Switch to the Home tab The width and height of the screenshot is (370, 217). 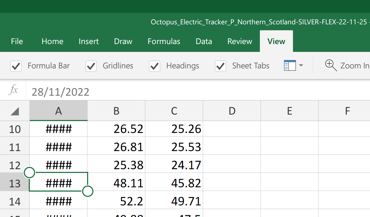click(x=52, y=41)
